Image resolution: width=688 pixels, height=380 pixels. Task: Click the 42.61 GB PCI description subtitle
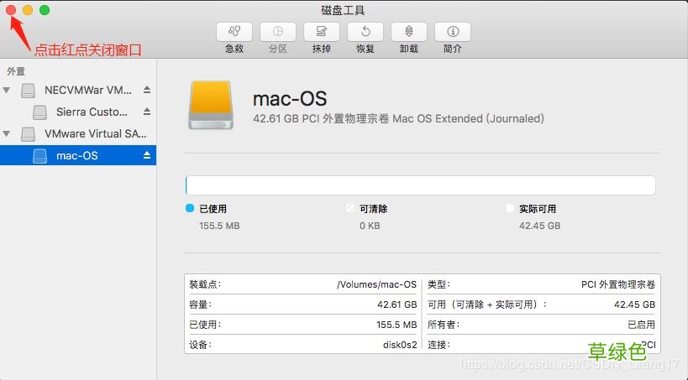click(x=398, y=119)
